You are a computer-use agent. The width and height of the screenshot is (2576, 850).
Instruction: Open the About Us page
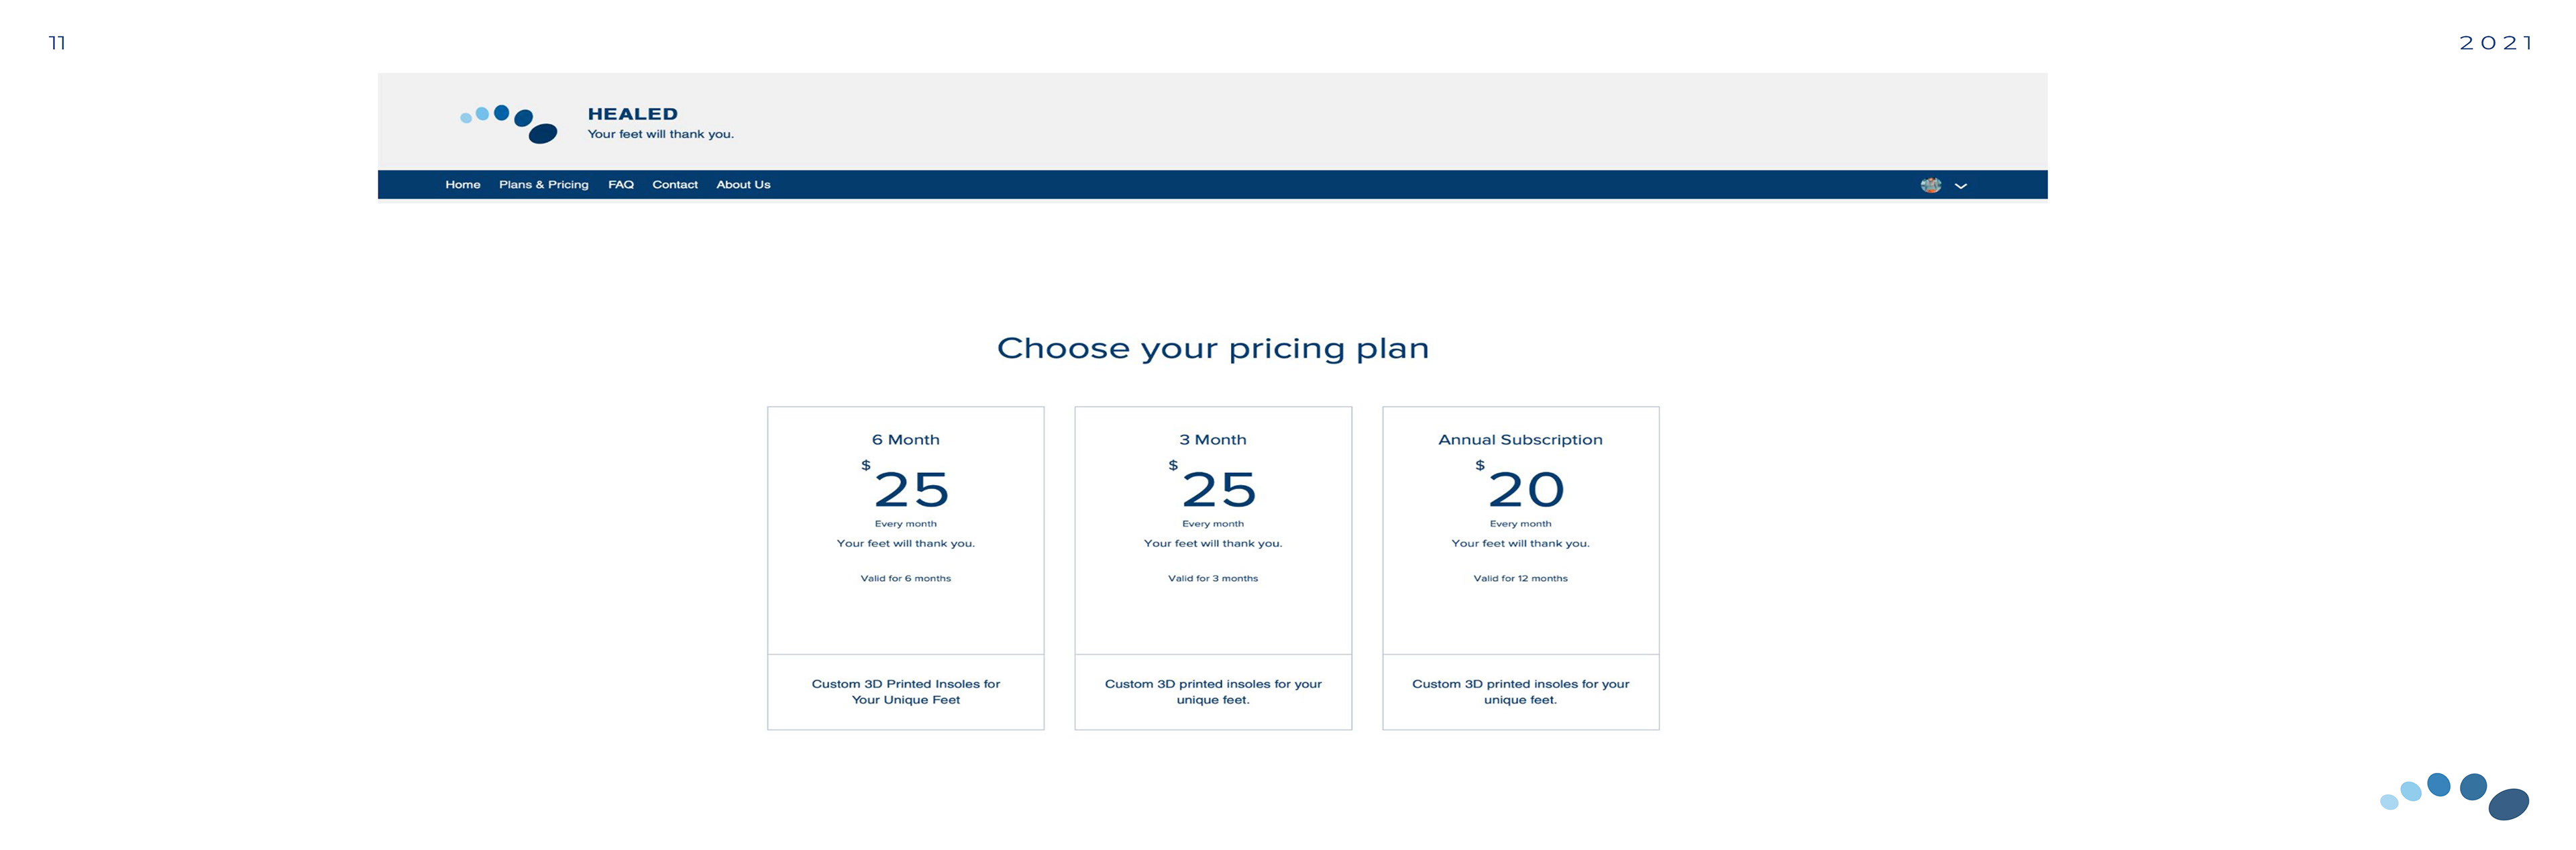pyautogui.click(x=743, y=185)
